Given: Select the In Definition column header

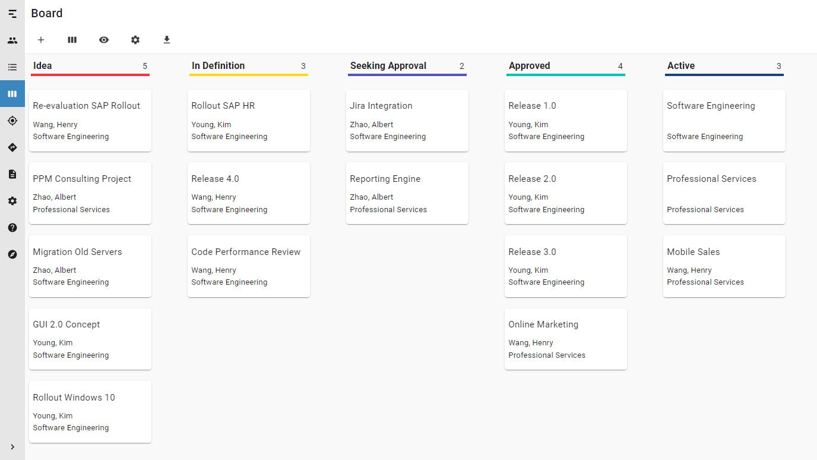Looking at the screenshot, I should (x=218, y=66).
